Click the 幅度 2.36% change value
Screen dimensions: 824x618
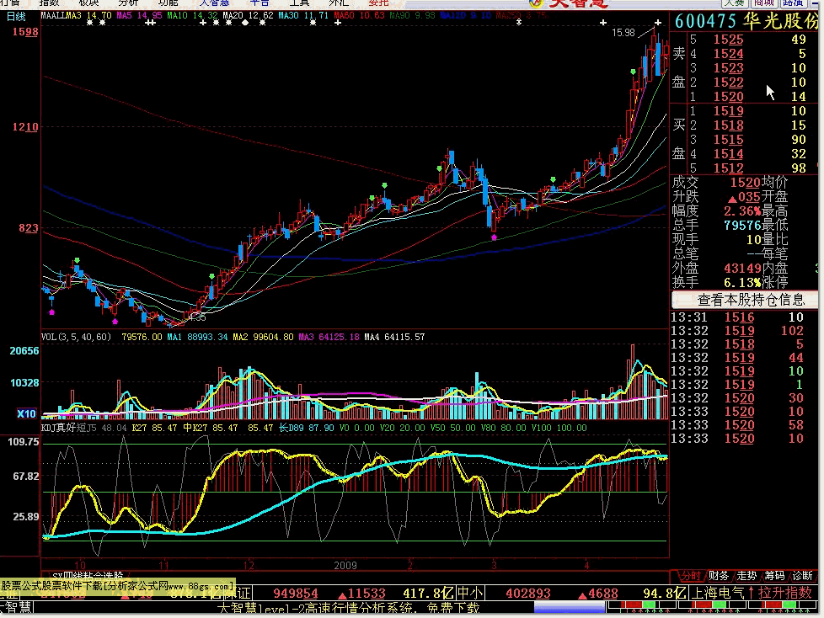[742, 211]
